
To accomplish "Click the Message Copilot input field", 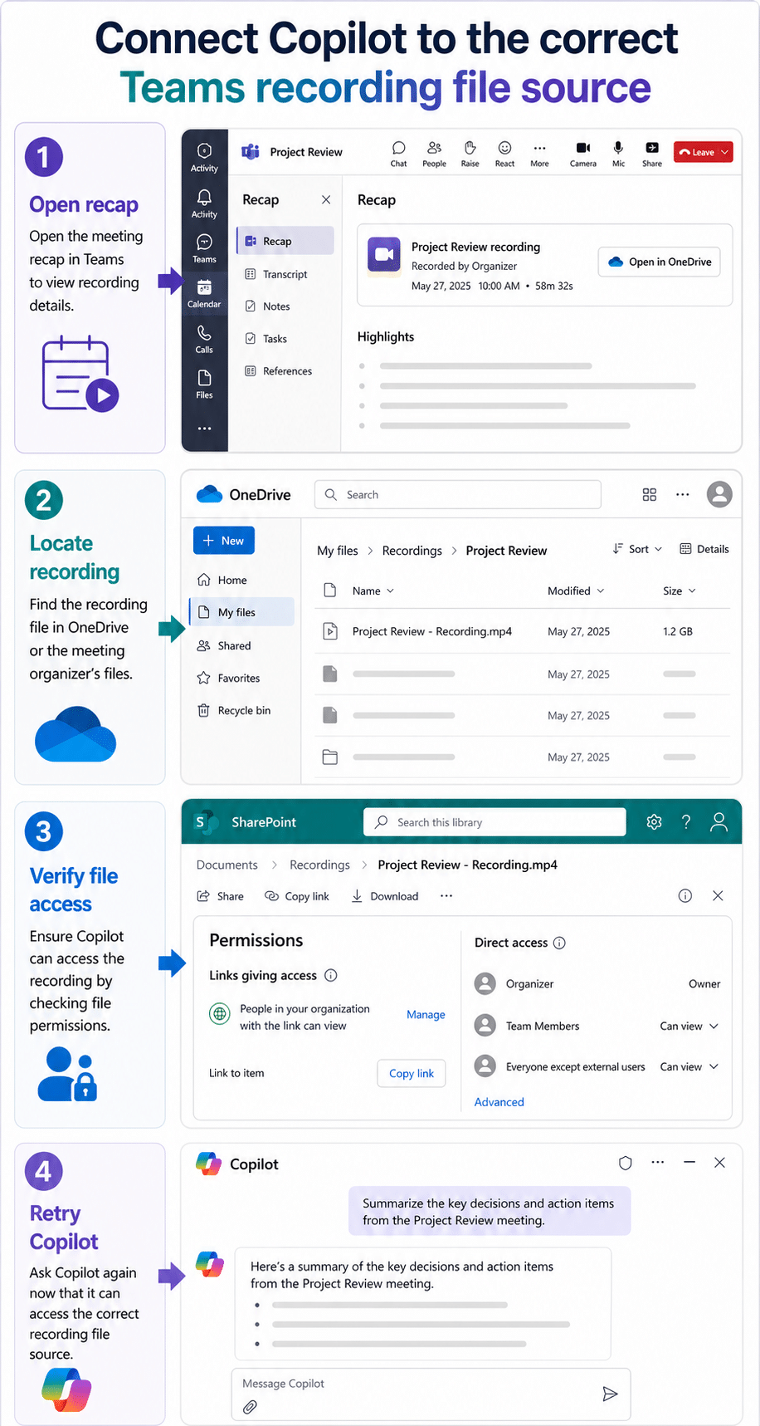I will [x=431, y=1394].
